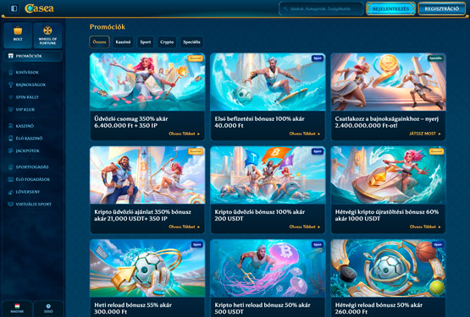This screenshot has width=470, height=317.
Task: Select the Összes filter tab
Action: tap(100, 42)
